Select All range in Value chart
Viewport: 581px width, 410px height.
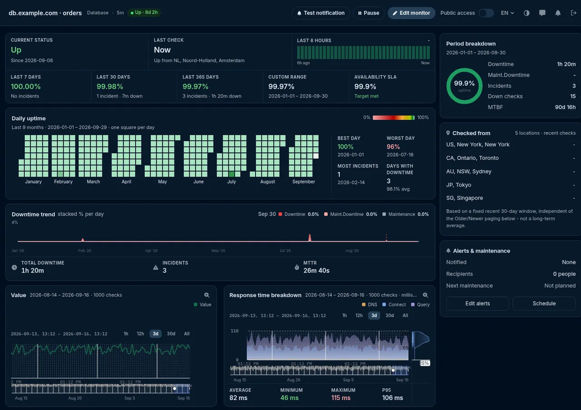187,334
